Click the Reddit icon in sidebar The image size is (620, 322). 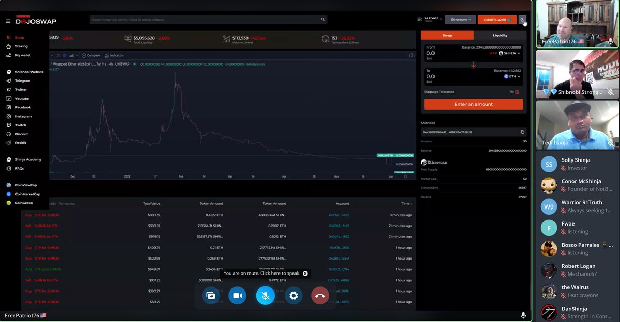[x=9, y=142]
